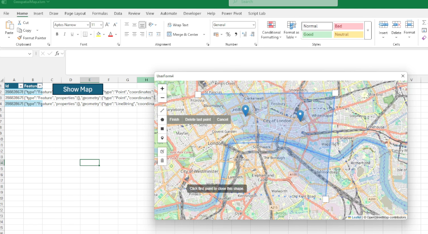Toggle underline formatting
This screenshot has width=428, height=234.
coord(72,34)
